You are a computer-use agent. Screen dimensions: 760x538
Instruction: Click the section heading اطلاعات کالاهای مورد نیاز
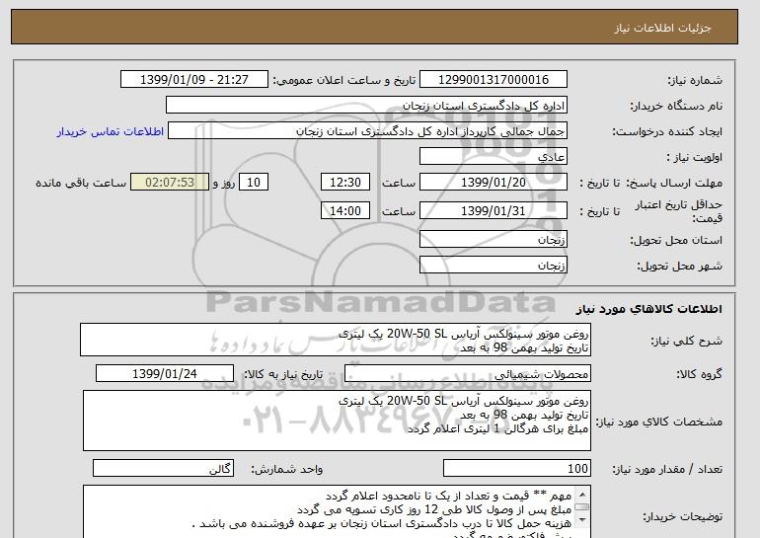(649, 309)
